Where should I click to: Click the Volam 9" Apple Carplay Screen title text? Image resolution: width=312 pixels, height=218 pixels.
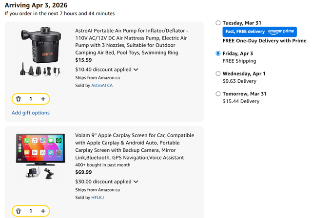tap(134, 146)
